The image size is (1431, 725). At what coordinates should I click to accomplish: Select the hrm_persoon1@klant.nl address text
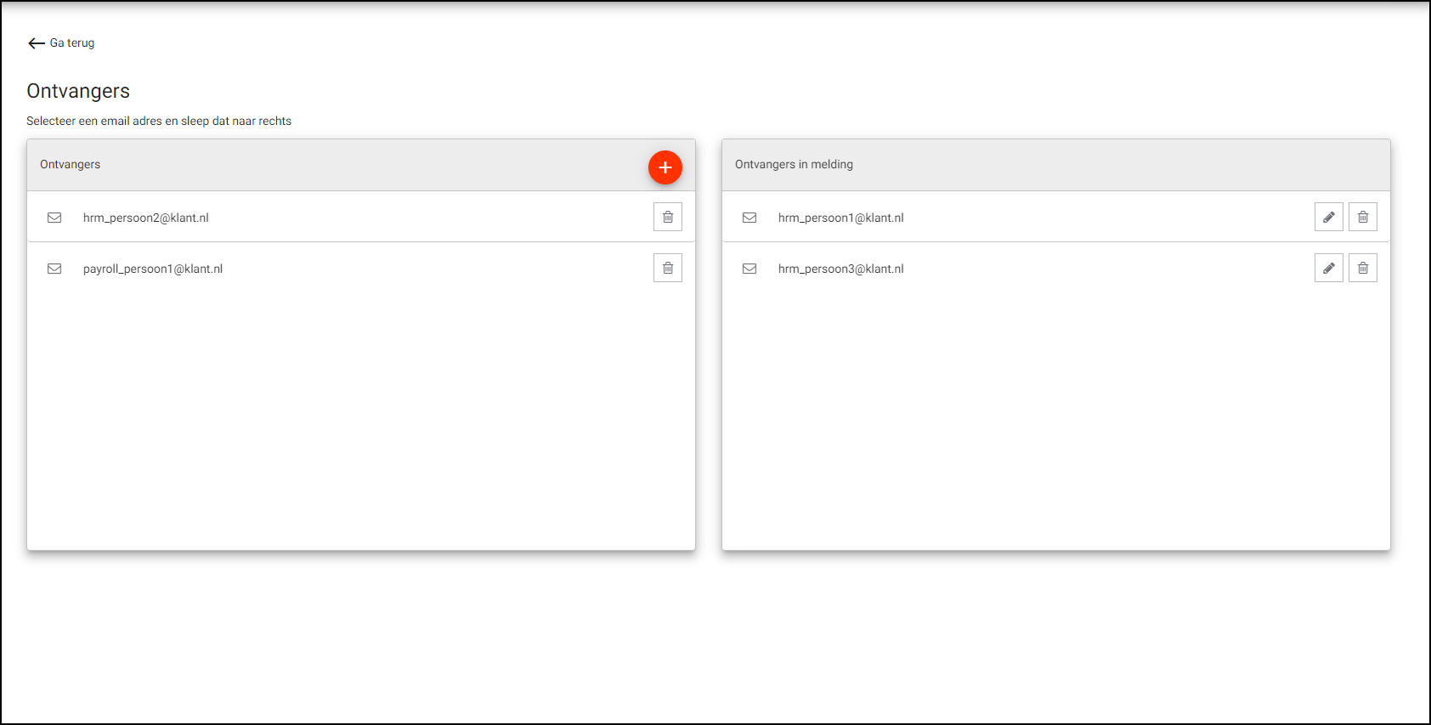point(840,218)
